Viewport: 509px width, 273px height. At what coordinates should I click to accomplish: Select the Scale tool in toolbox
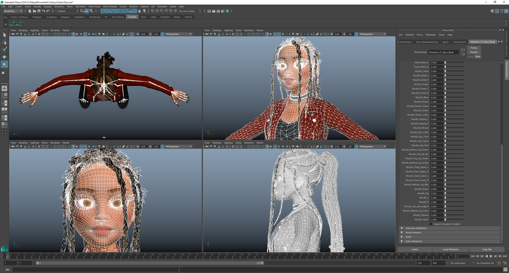(x=4, y=72)
